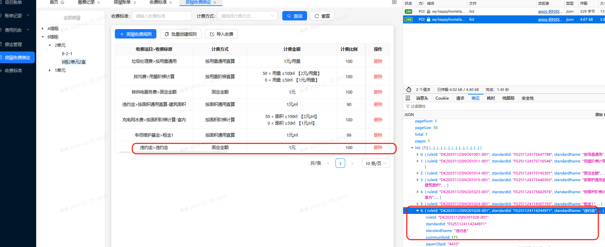Viewport: 605px width, 247px height.
Task: Open the 计费方式 dropdown
Action: coord(247,16)
